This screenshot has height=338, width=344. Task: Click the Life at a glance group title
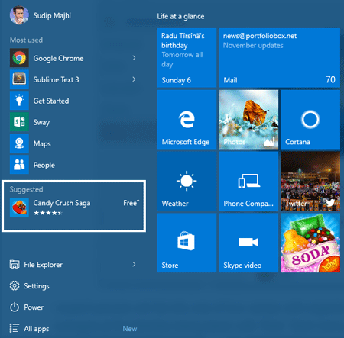pyautogui.click(x=180, y=17)
